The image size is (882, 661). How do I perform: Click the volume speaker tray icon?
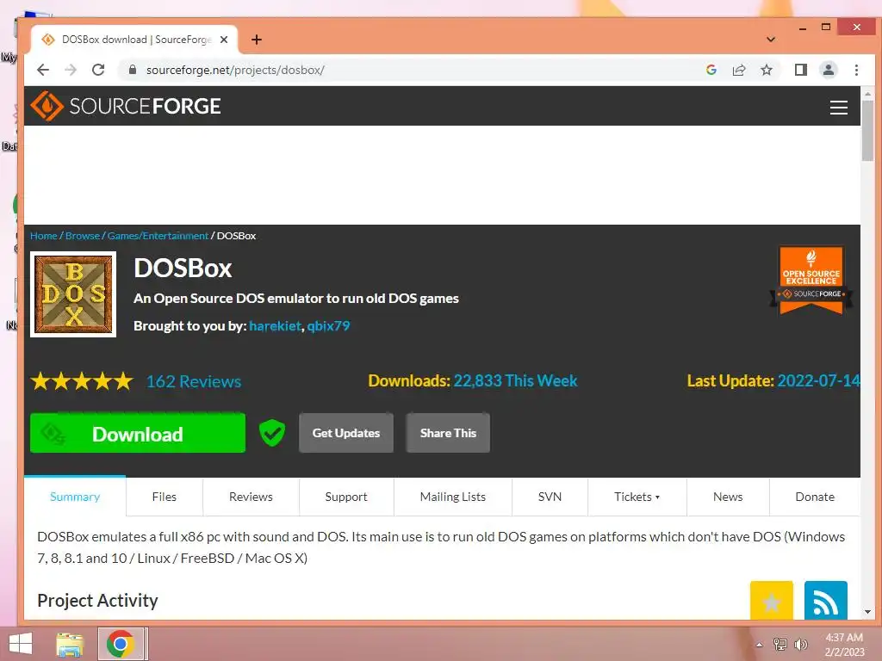point(800,644)
